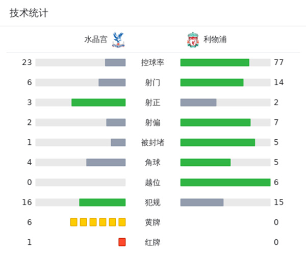The width and height of the screenshot is (306, 254).
Task: Click the Crystal Palace crest icon
Action: (116, 39)
